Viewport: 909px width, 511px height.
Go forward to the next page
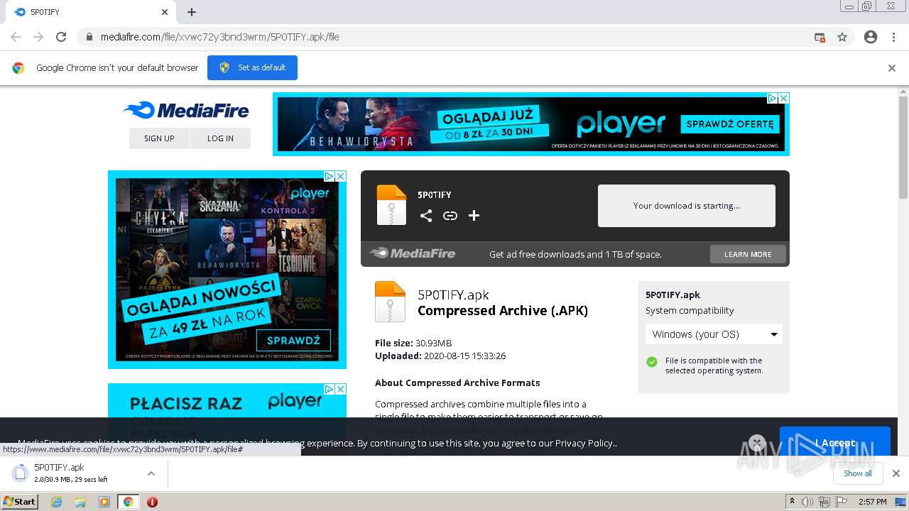pos(38,37)
